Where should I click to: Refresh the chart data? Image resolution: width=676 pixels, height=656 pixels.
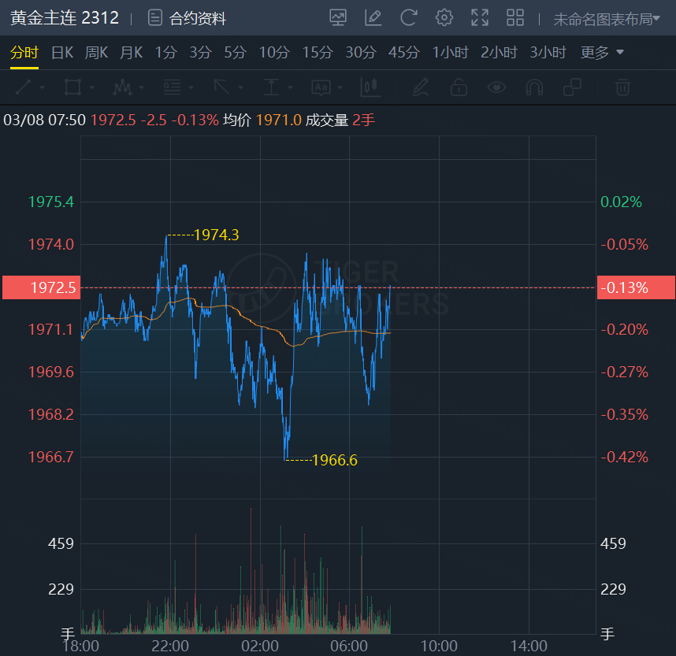tap(408, 17)
